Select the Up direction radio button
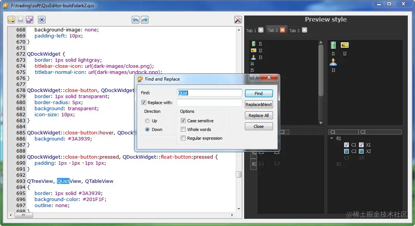The height and width of the screenshot is (226, 415). (x=147, y=121)
